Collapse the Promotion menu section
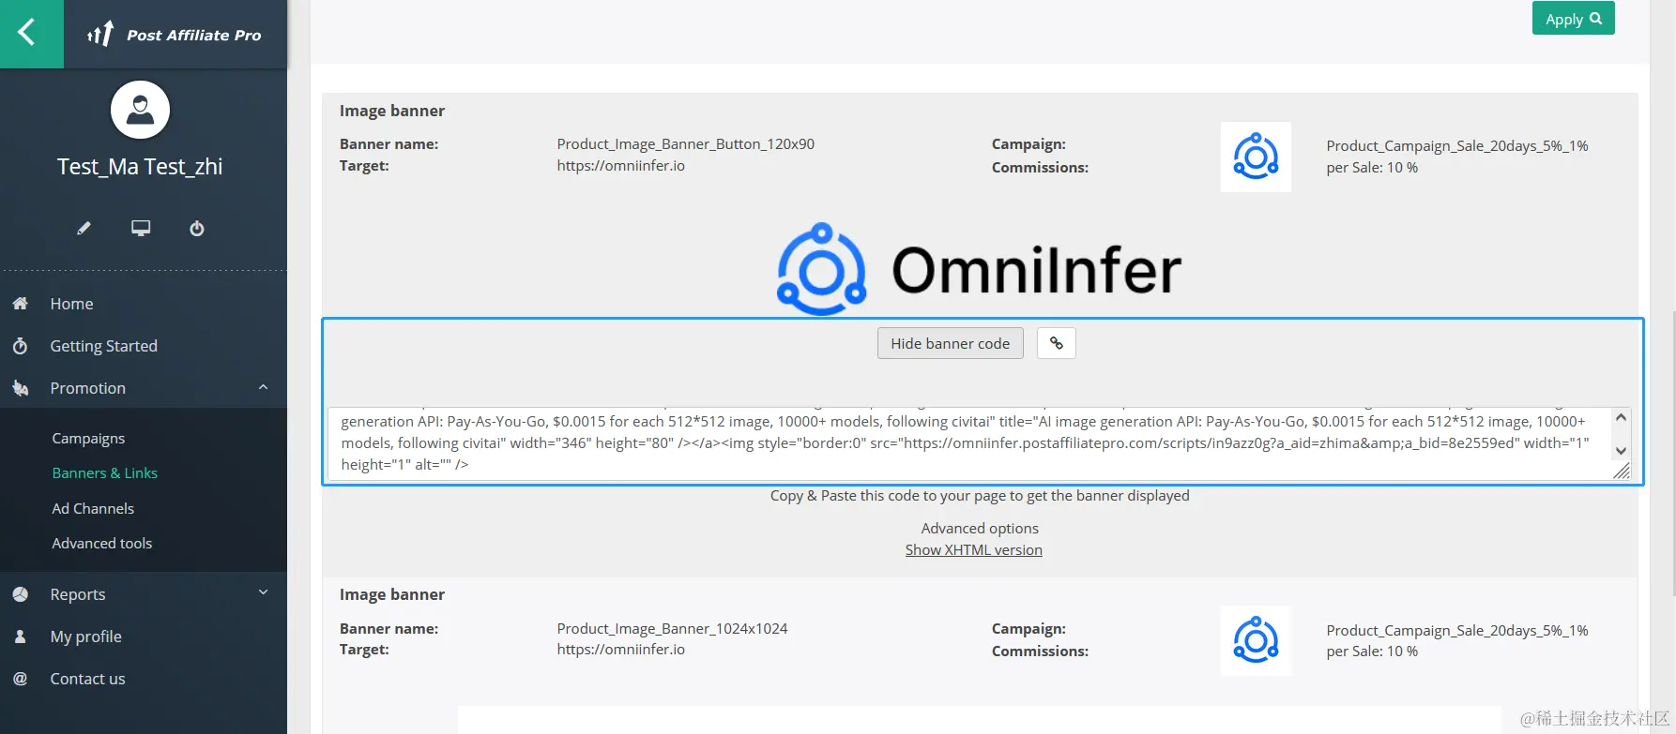This screenshot has width=1676, height=734. coord(264,387)
